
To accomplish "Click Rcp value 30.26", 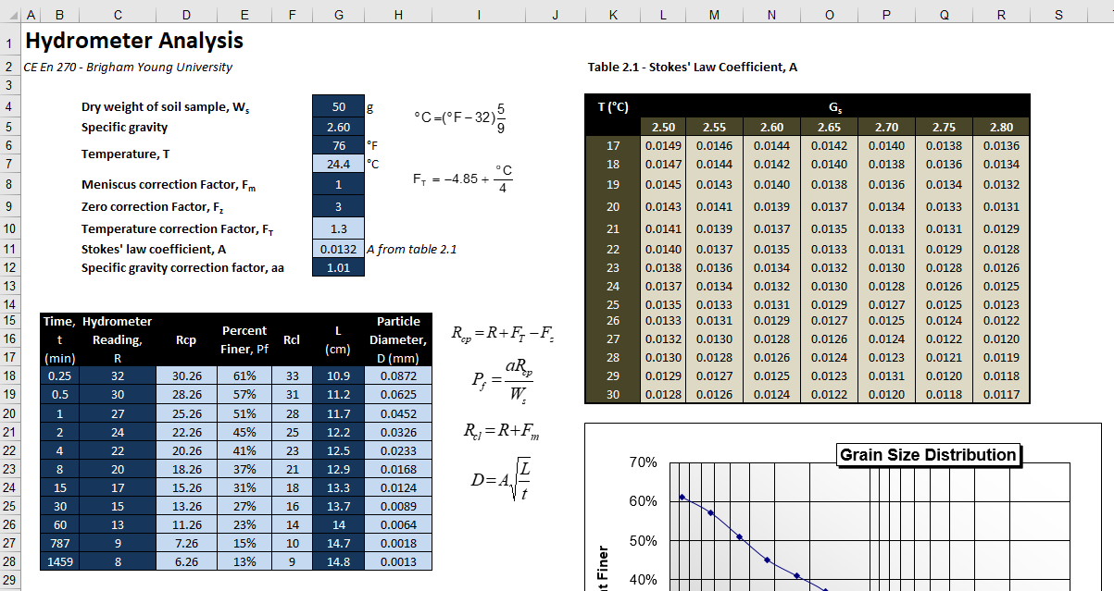I will [187, 376].
